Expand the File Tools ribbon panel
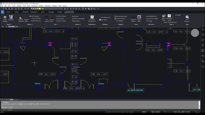The image size is (205, 115). [151, 24]
